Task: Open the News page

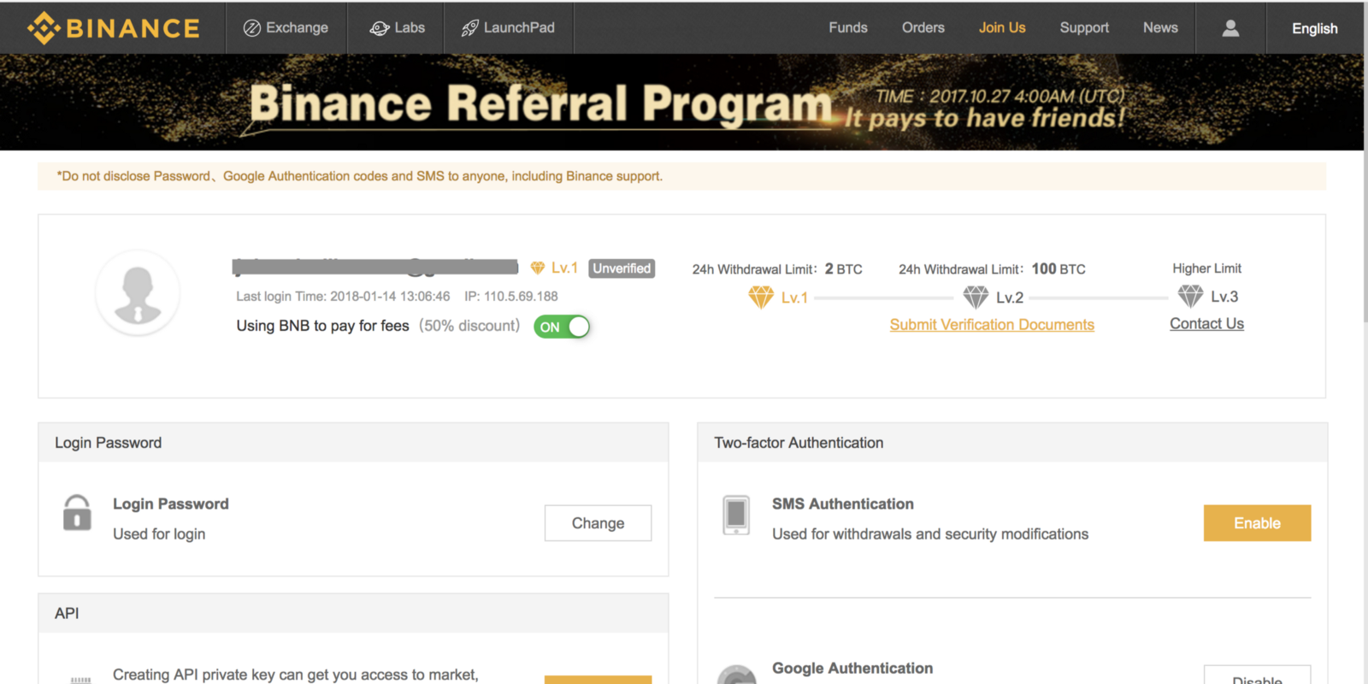Action: (x=1160, y=27)
